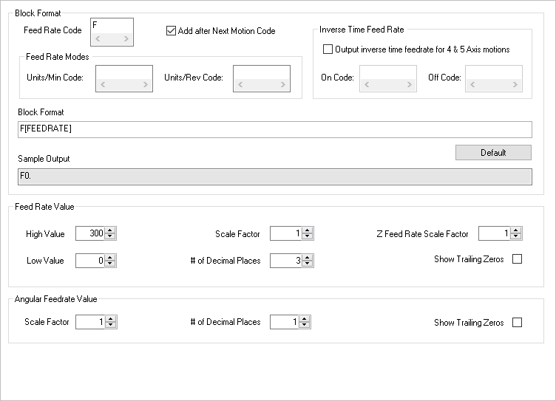The width and height of the screenshot is (556, 401).
Task: Click the Low Value field showing 0
Action: [90, 261]
